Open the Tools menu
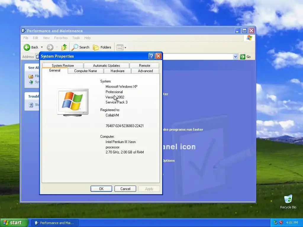 click(76, 38)
